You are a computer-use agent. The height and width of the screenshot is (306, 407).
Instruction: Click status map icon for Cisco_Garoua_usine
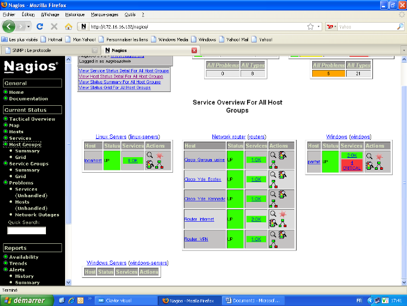pos(274,164)
